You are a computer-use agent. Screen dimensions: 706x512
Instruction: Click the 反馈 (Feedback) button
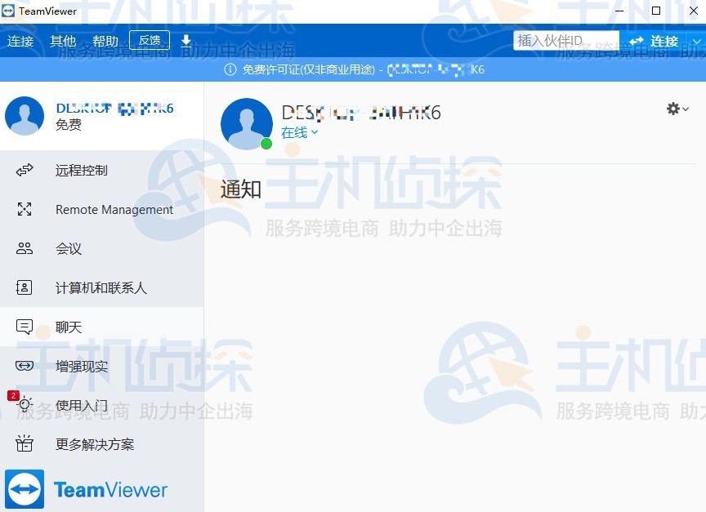point(150,39)
